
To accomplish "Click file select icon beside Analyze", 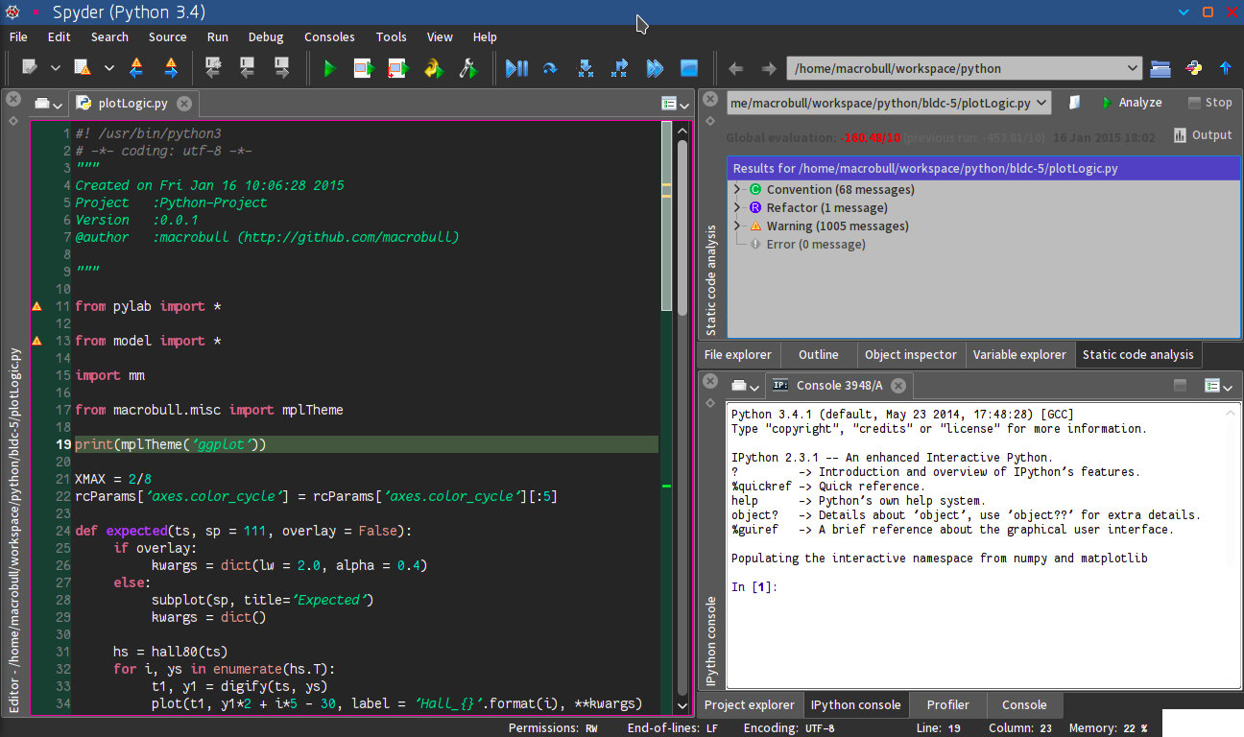I will [1075, 103].
